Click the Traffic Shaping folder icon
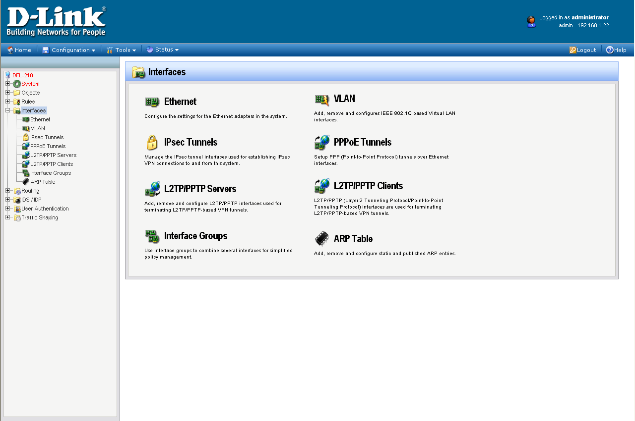The width and height of the screenshot is (635, 421). coord(17,217)
